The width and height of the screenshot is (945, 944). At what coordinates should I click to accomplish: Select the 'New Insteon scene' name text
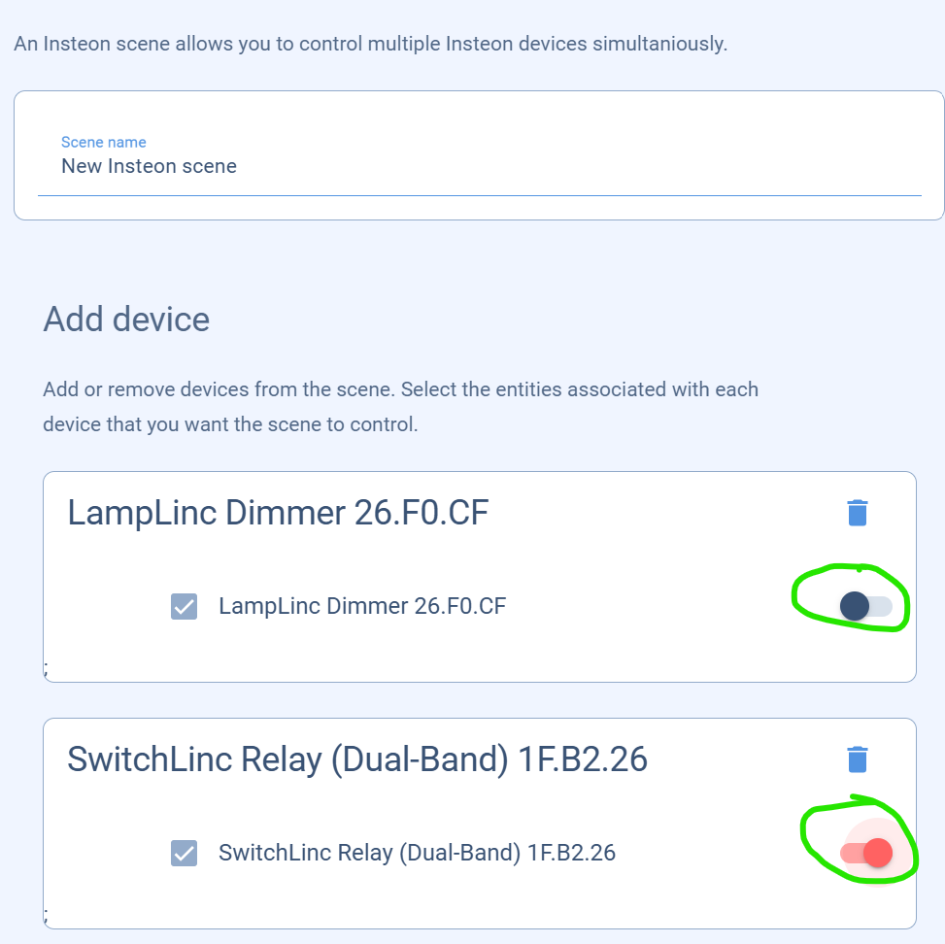tap(149, 166)
